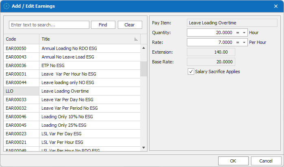The image size is (284, 167).
Task: Dismiss dialog with Cancel button
Action: [266, 161]
